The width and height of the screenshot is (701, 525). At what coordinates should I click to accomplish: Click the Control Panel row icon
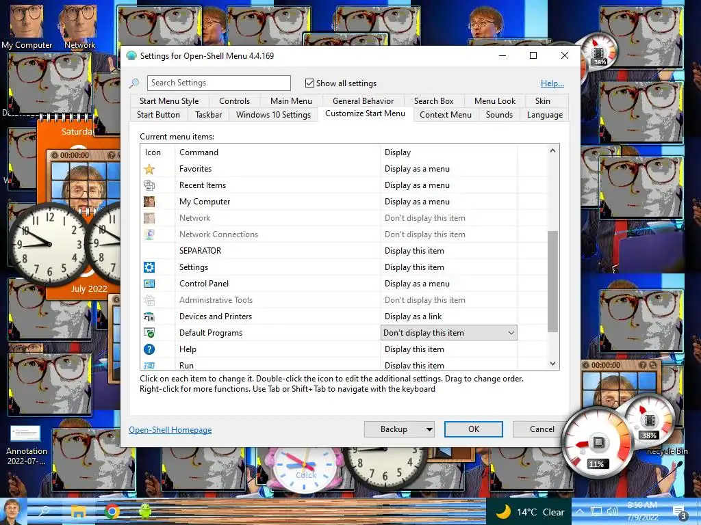pos(149,284)
